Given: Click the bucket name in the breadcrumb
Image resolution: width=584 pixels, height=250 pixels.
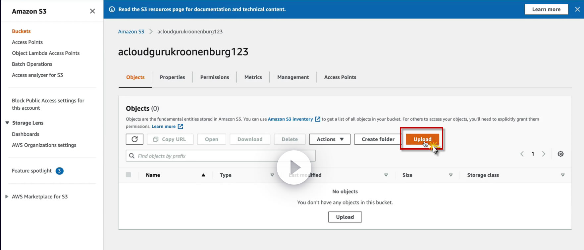Looking at the screenshot, I should click(190, 32).
